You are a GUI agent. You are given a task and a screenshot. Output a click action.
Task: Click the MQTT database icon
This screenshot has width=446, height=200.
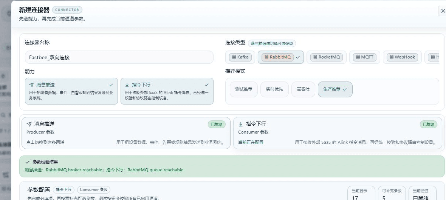(x=358, y=57)
